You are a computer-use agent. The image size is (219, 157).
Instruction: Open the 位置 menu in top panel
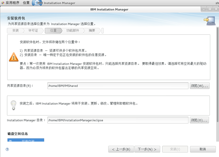point(26,3)
